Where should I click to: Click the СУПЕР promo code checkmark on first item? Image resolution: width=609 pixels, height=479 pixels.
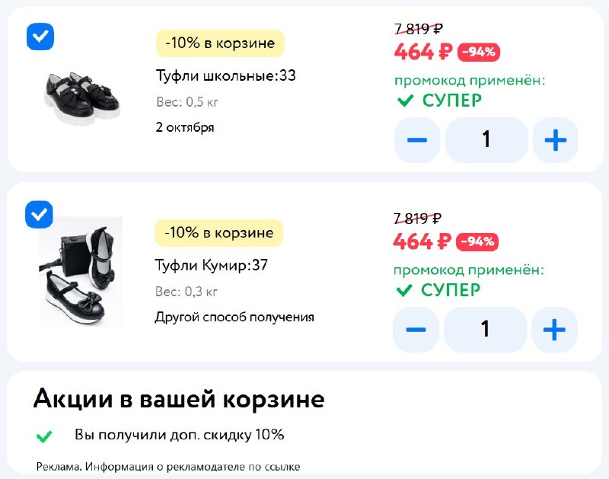point(405,101)
